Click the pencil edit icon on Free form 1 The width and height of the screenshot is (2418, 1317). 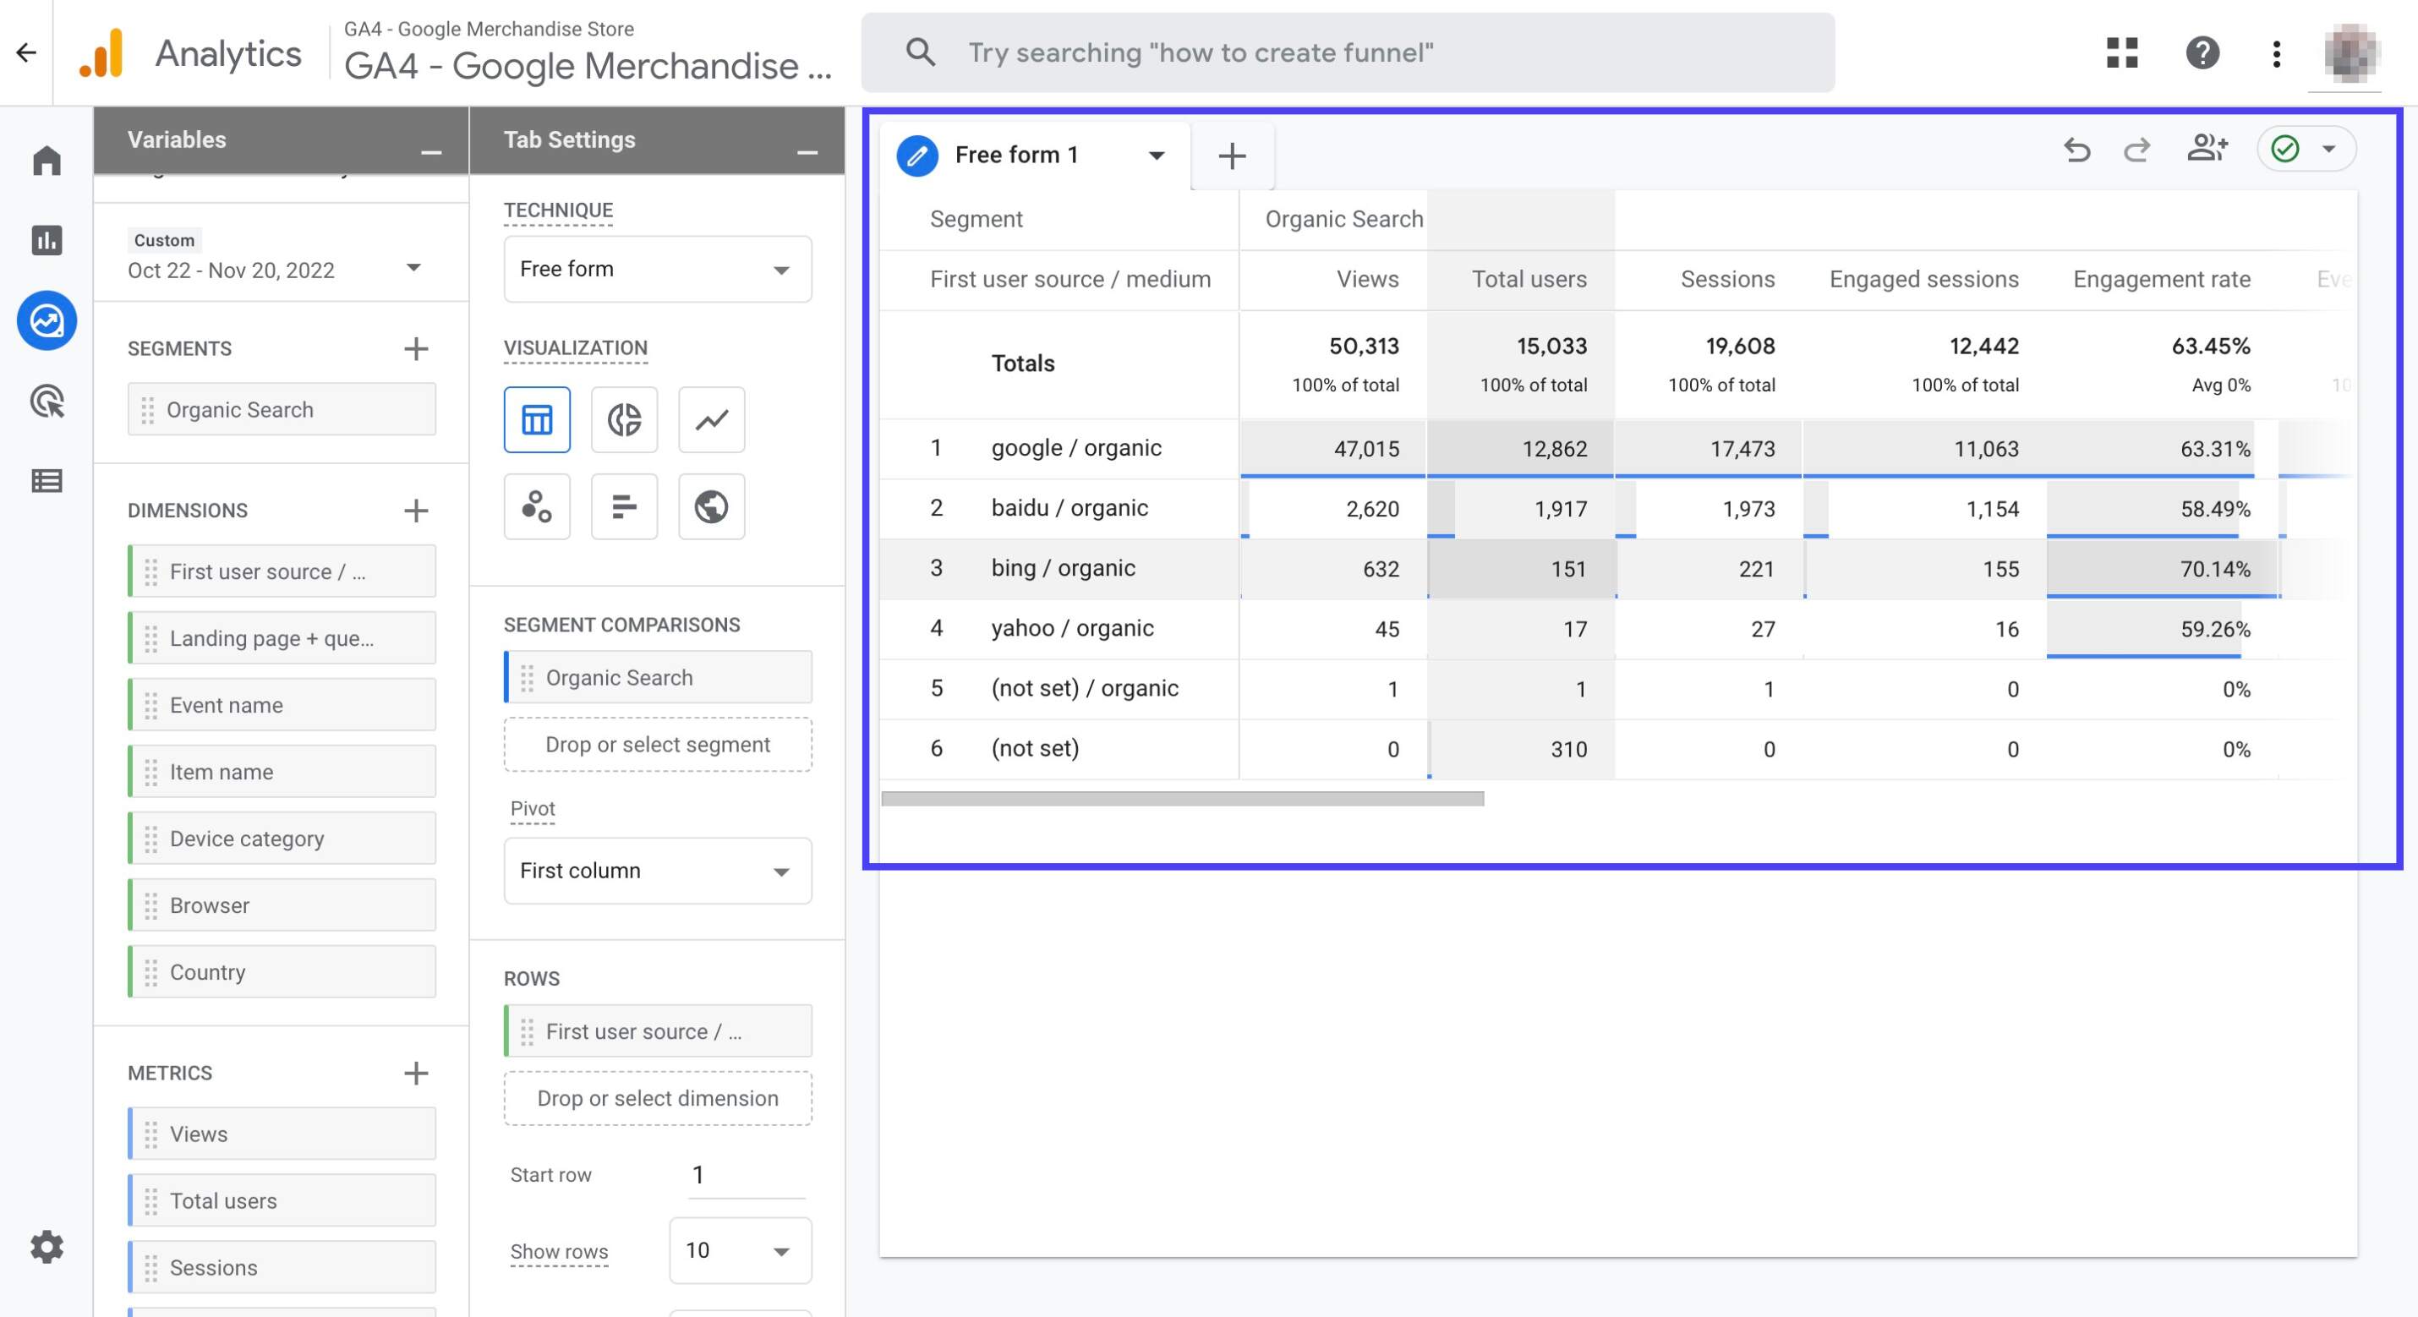[x=917, y=156]
